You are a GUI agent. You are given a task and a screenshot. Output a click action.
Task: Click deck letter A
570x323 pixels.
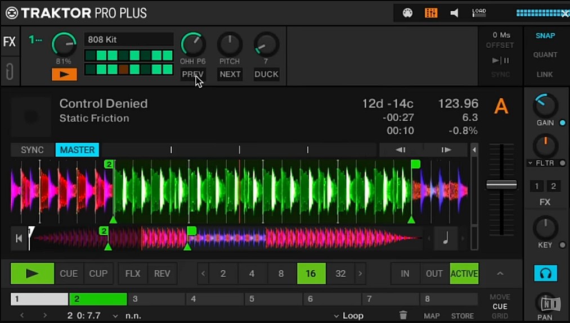(501, 107)
